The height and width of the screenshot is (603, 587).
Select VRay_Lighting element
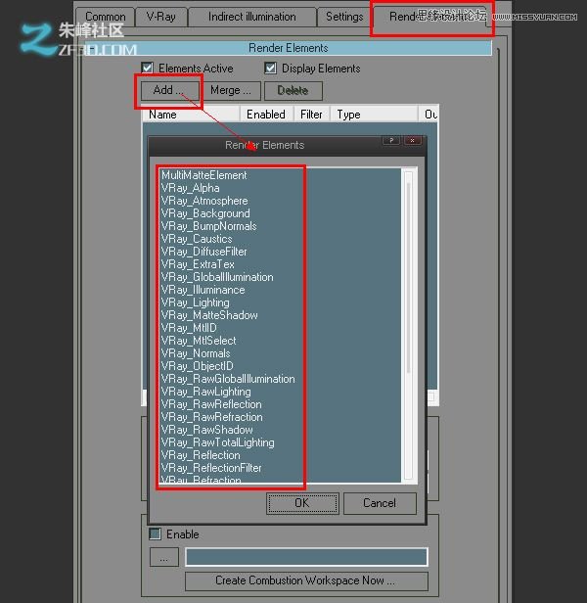(x=195, y=302)
